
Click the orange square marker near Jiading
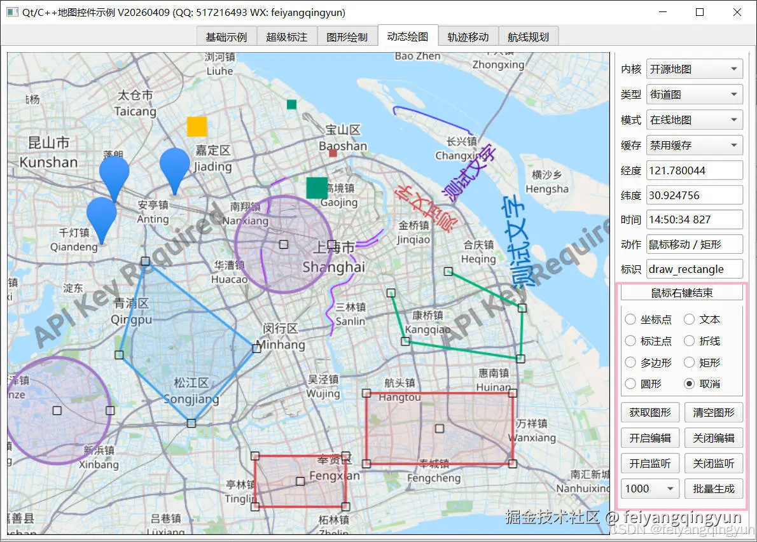[197, 127]
